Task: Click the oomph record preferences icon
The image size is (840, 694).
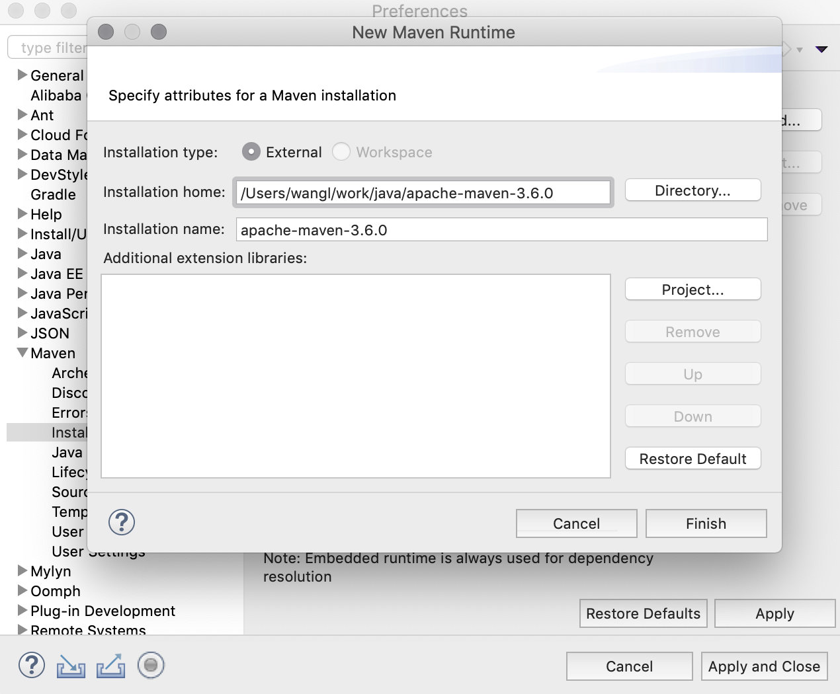Action: [x=151, y=665]
